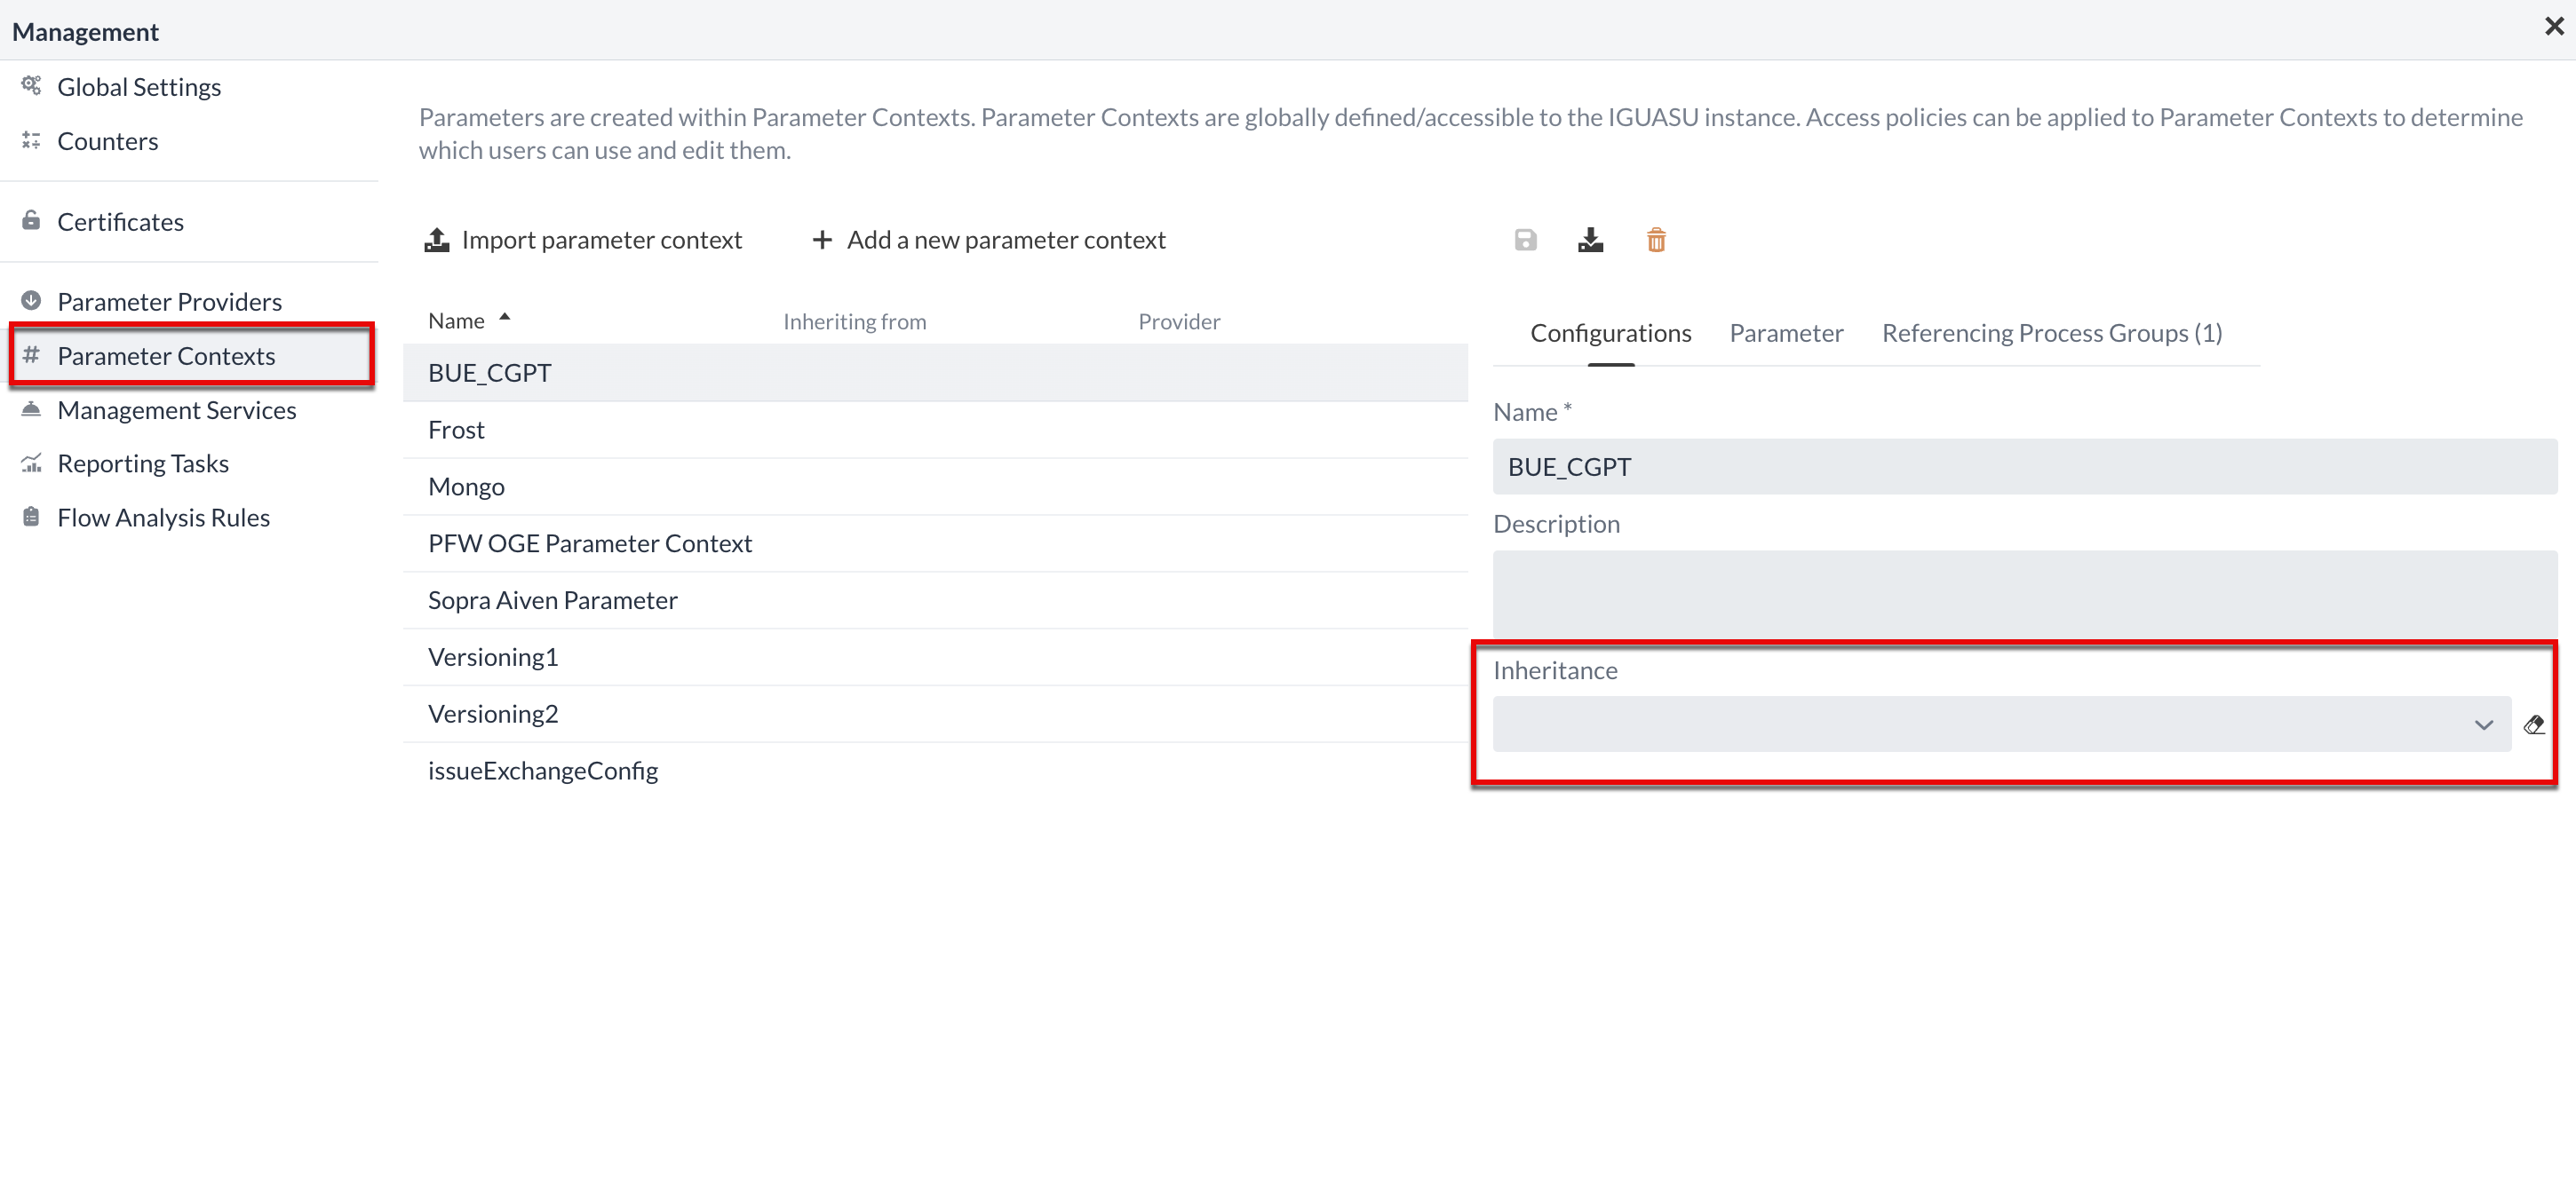Click the Description text area
Screen dimensions: 2576x1195
2025,595
